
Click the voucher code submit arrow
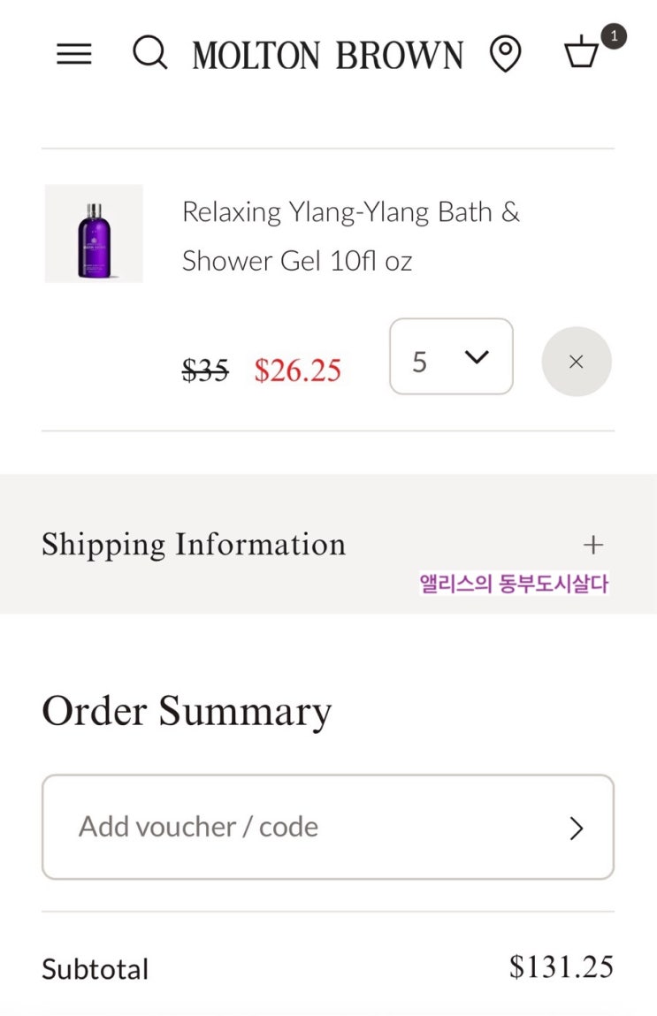coord(577,828)
